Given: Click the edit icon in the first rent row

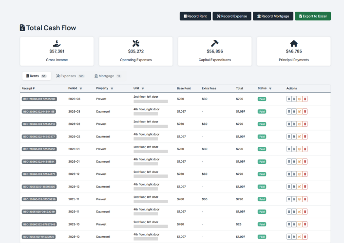Looking at the screenshot, I should 300,99.
